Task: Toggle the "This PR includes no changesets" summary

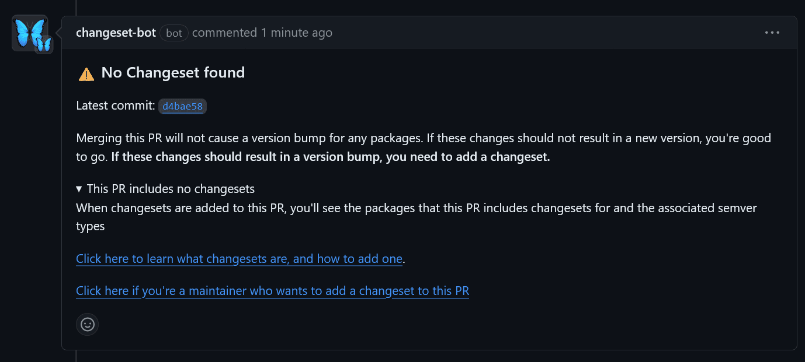Action: (165, 189)
